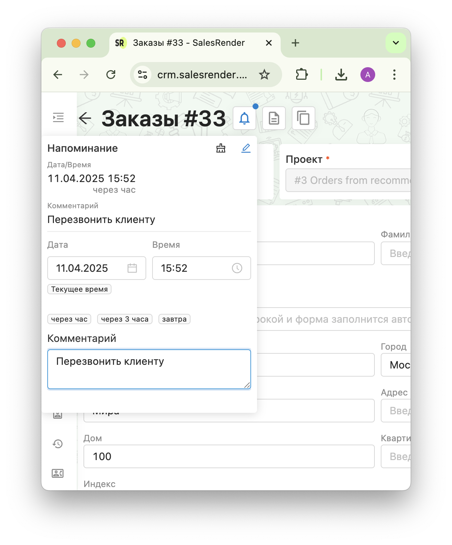Reload the page with refresh icon
This screenshot has width=452, height=545.
(111, 75)
